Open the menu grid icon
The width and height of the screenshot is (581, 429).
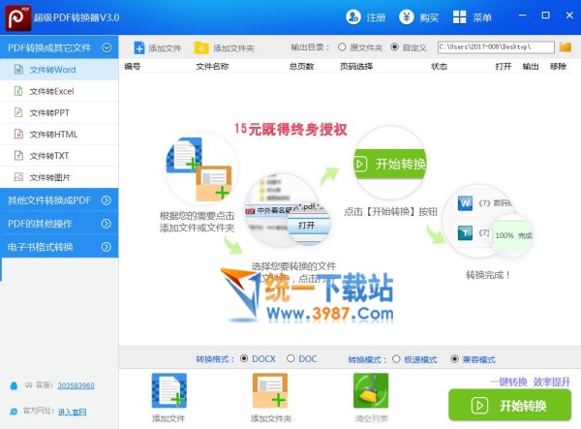[459, 17]
